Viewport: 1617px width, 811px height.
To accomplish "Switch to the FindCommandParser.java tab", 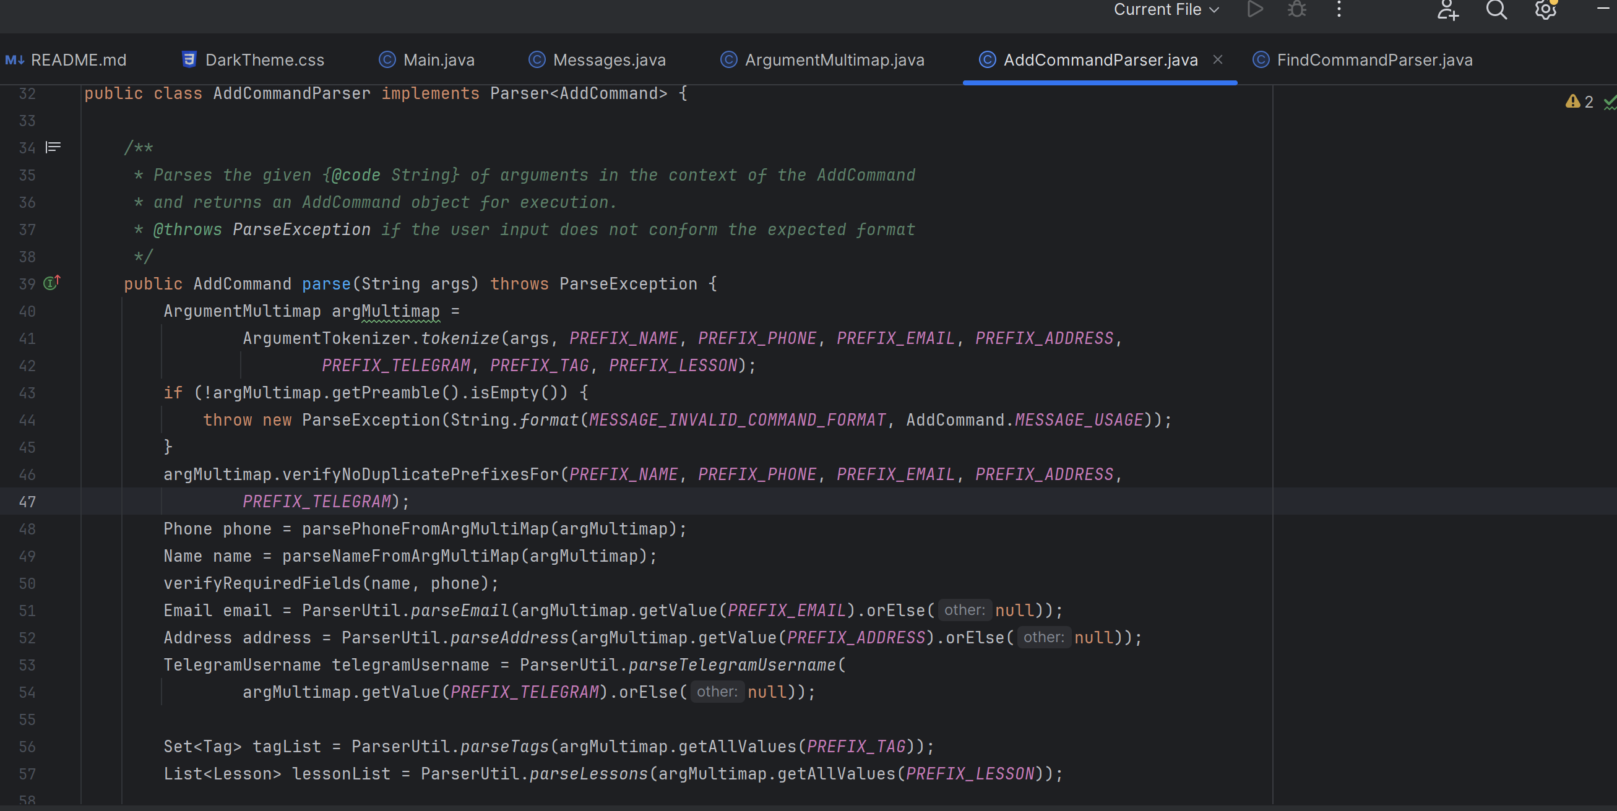I will 1363,59.
